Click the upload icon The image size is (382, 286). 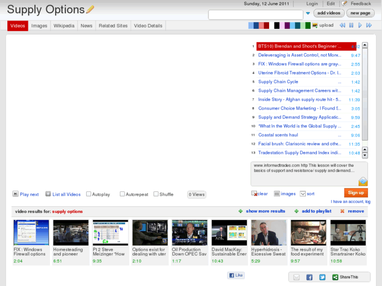pyautogui.click(x=315, y=25)
